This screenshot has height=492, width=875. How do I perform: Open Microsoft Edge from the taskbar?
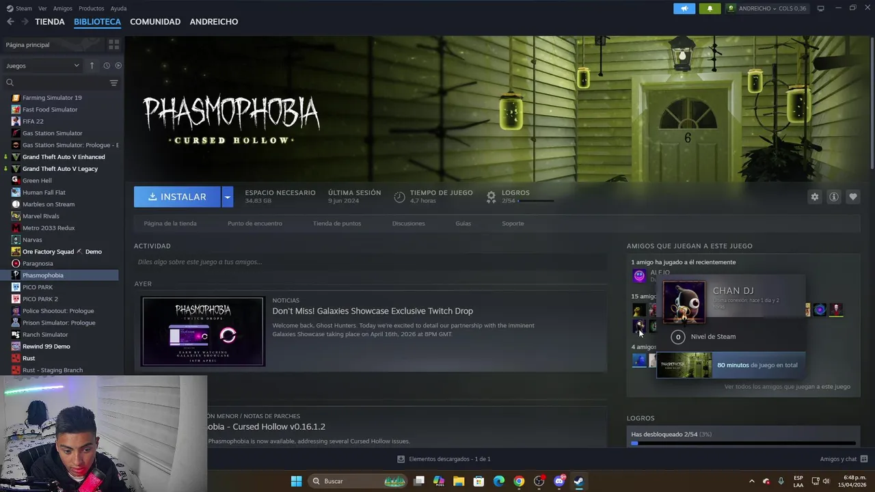499,481
